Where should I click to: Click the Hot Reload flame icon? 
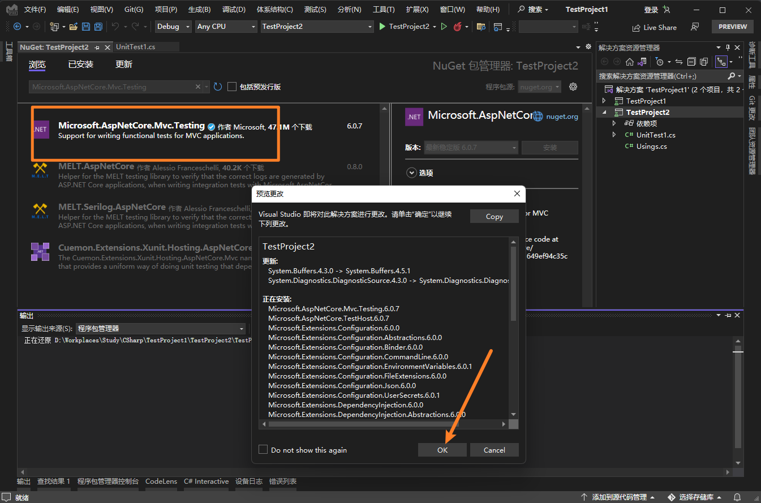[457, 27]
